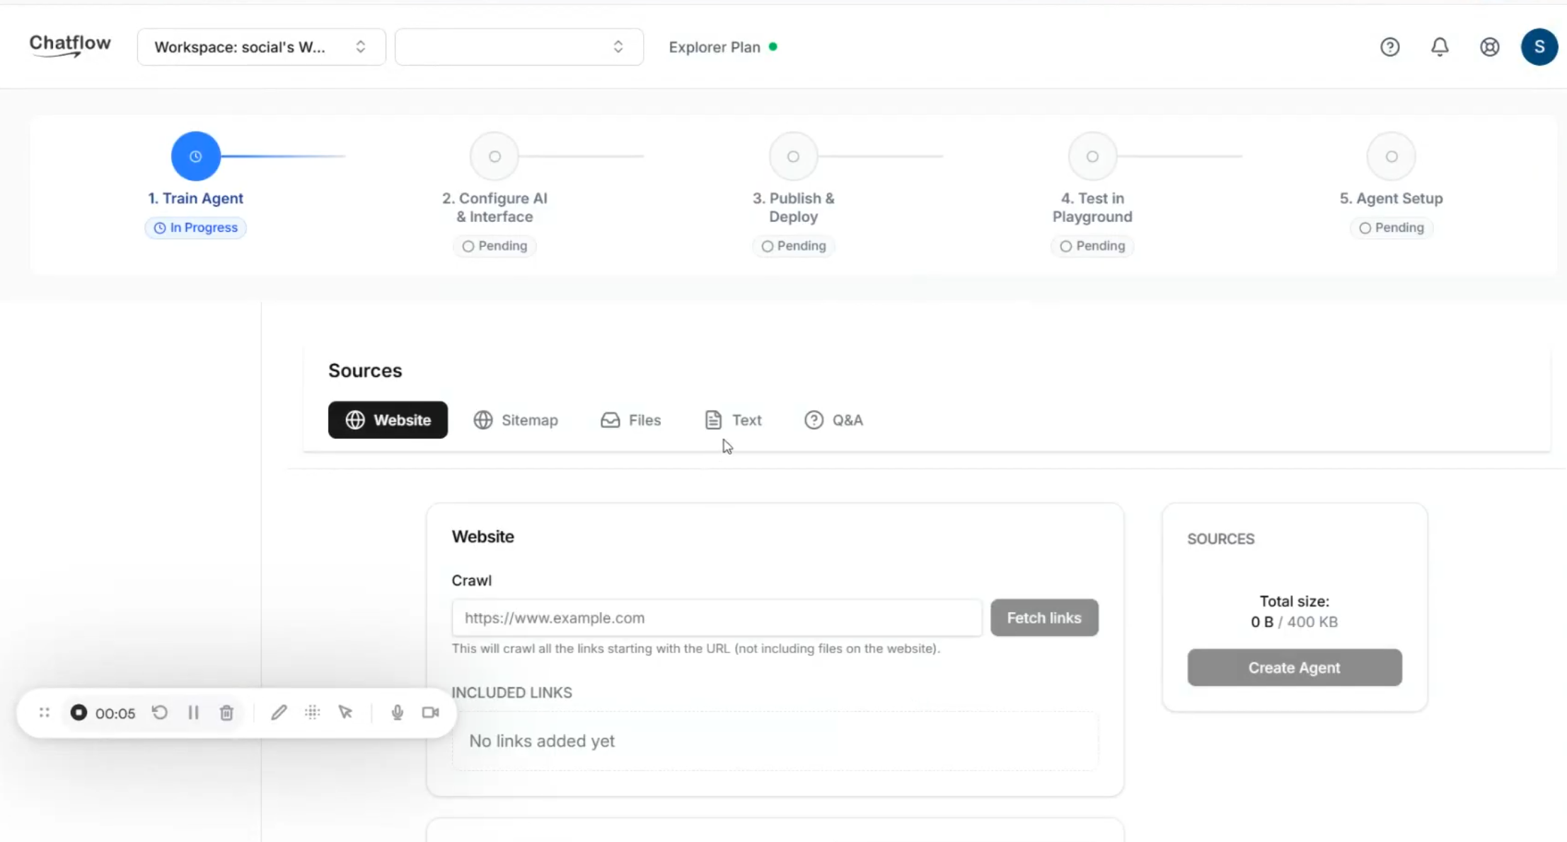Screen dimensions: 1567x842
Task: Pause the screen recording
Action: (x=193, y=712)
